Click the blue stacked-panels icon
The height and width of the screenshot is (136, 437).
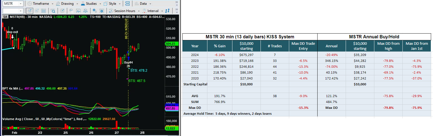click(x=128, y=4)
